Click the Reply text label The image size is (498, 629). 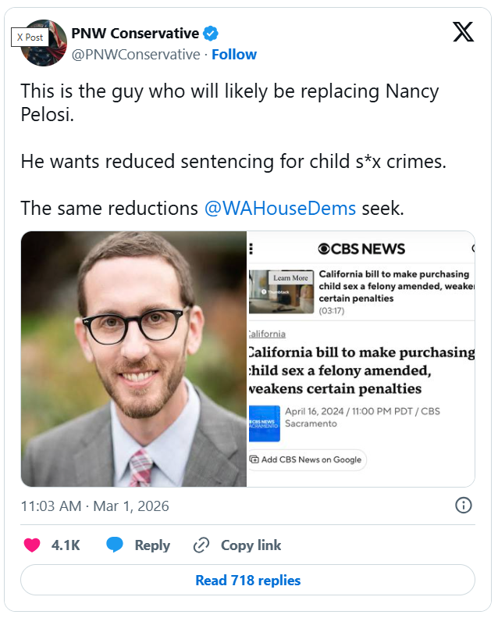point(152,545)
